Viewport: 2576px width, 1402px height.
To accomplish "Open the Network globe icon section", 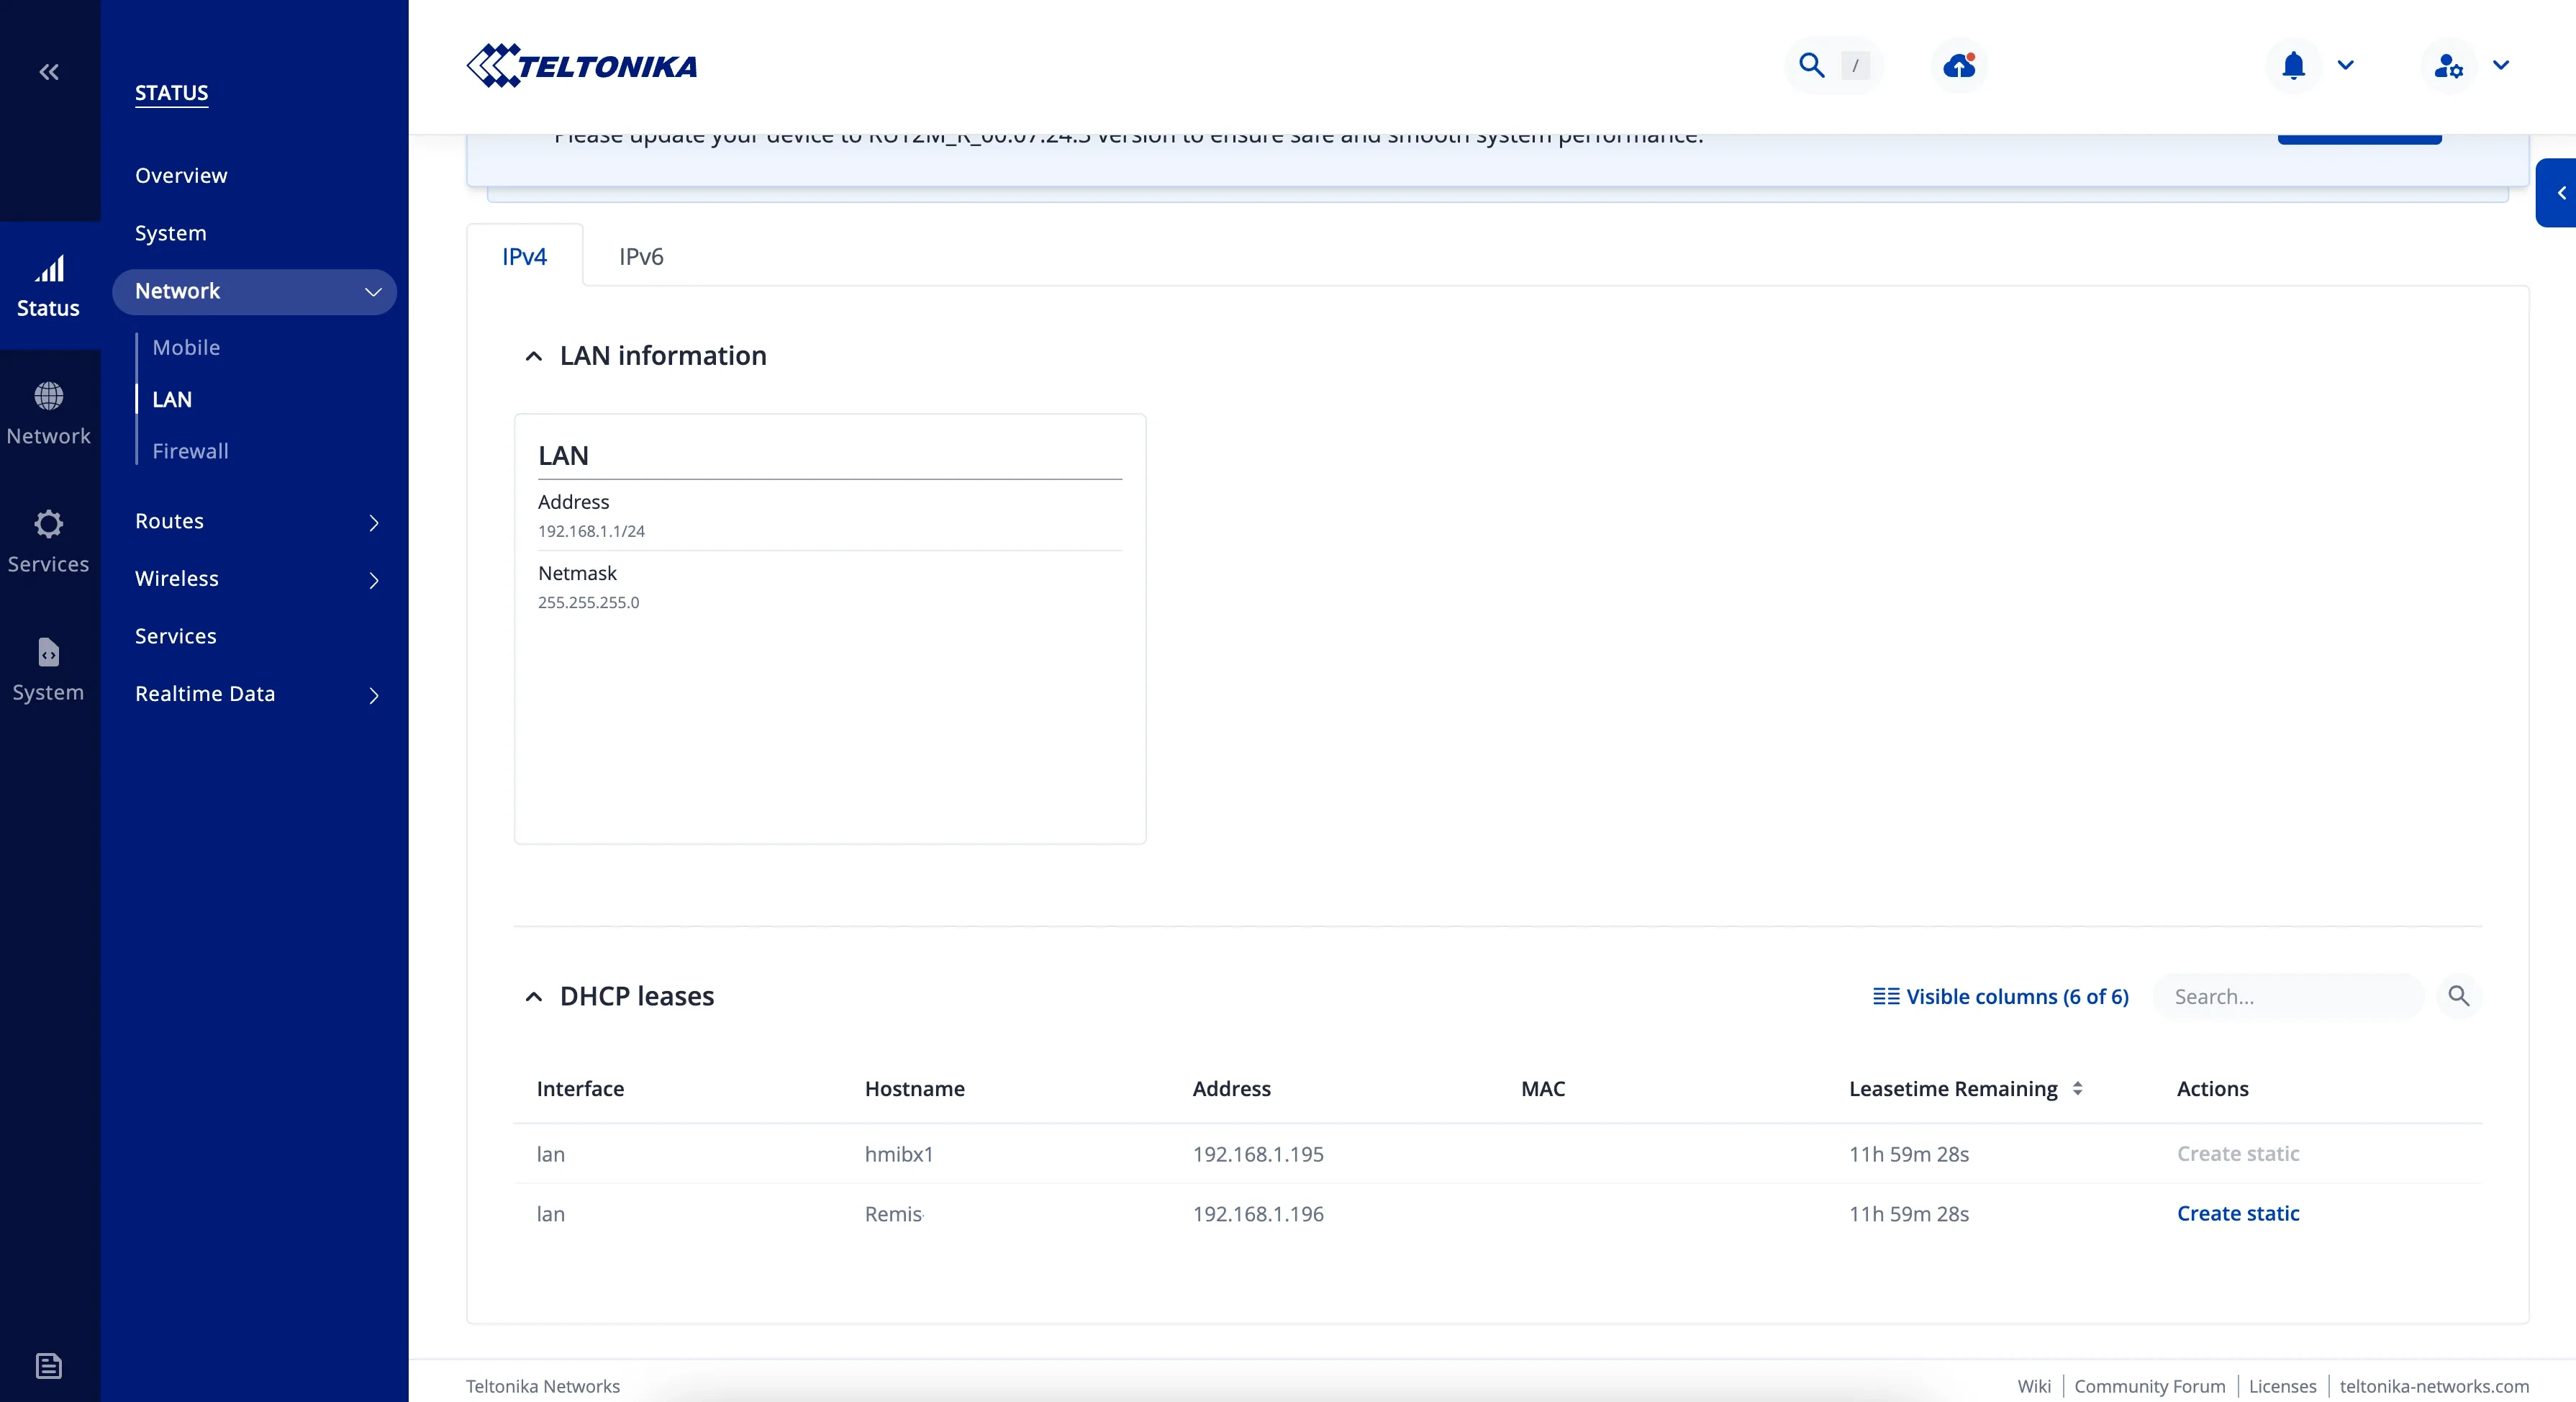I will [49, 414].
